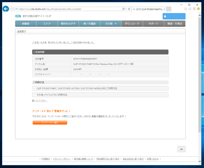Expand the その他 dropdown menu

click(111, 23)
